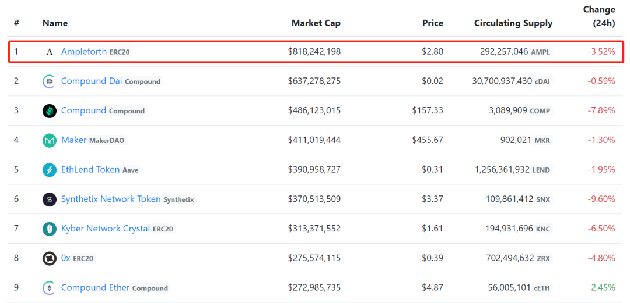Click Maker market cap $411,019,444
The height and width of the screenshot is (303, 630).
[x=314, y=140]
